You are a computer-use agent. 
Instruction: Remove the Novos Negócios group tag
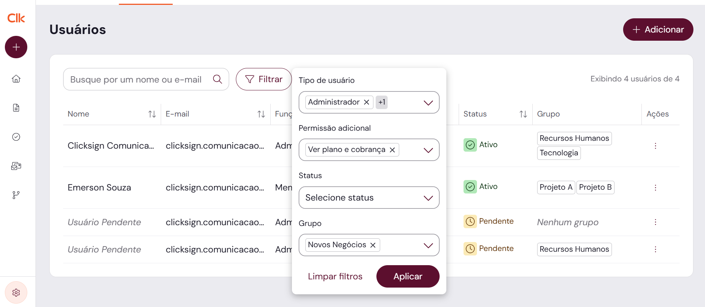click(373, 245)
